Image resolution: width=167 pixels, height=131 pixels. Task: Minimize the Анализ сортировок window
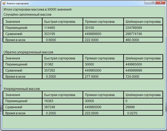147,3
